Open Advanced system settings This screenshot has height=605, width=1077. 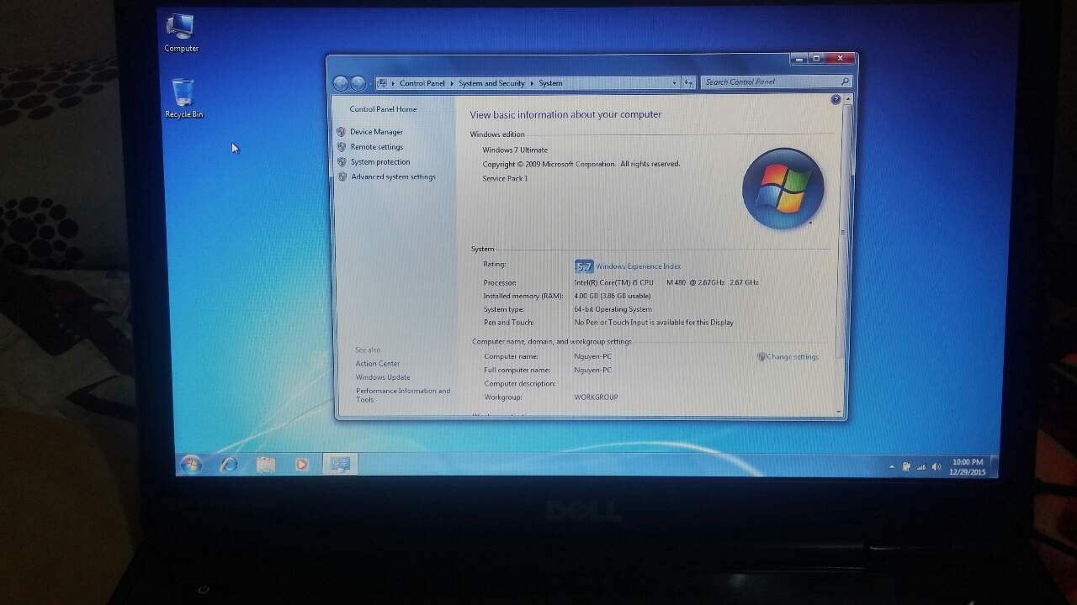[393, 177]
